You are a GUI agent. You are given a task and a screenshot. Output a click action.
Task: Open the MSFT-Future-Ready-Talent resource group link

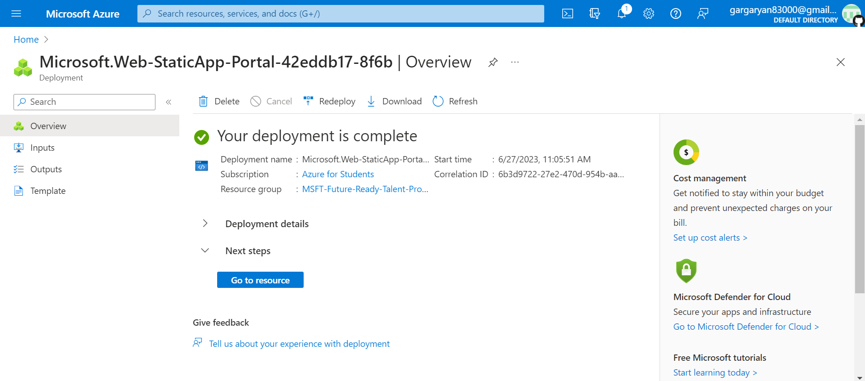365,189
